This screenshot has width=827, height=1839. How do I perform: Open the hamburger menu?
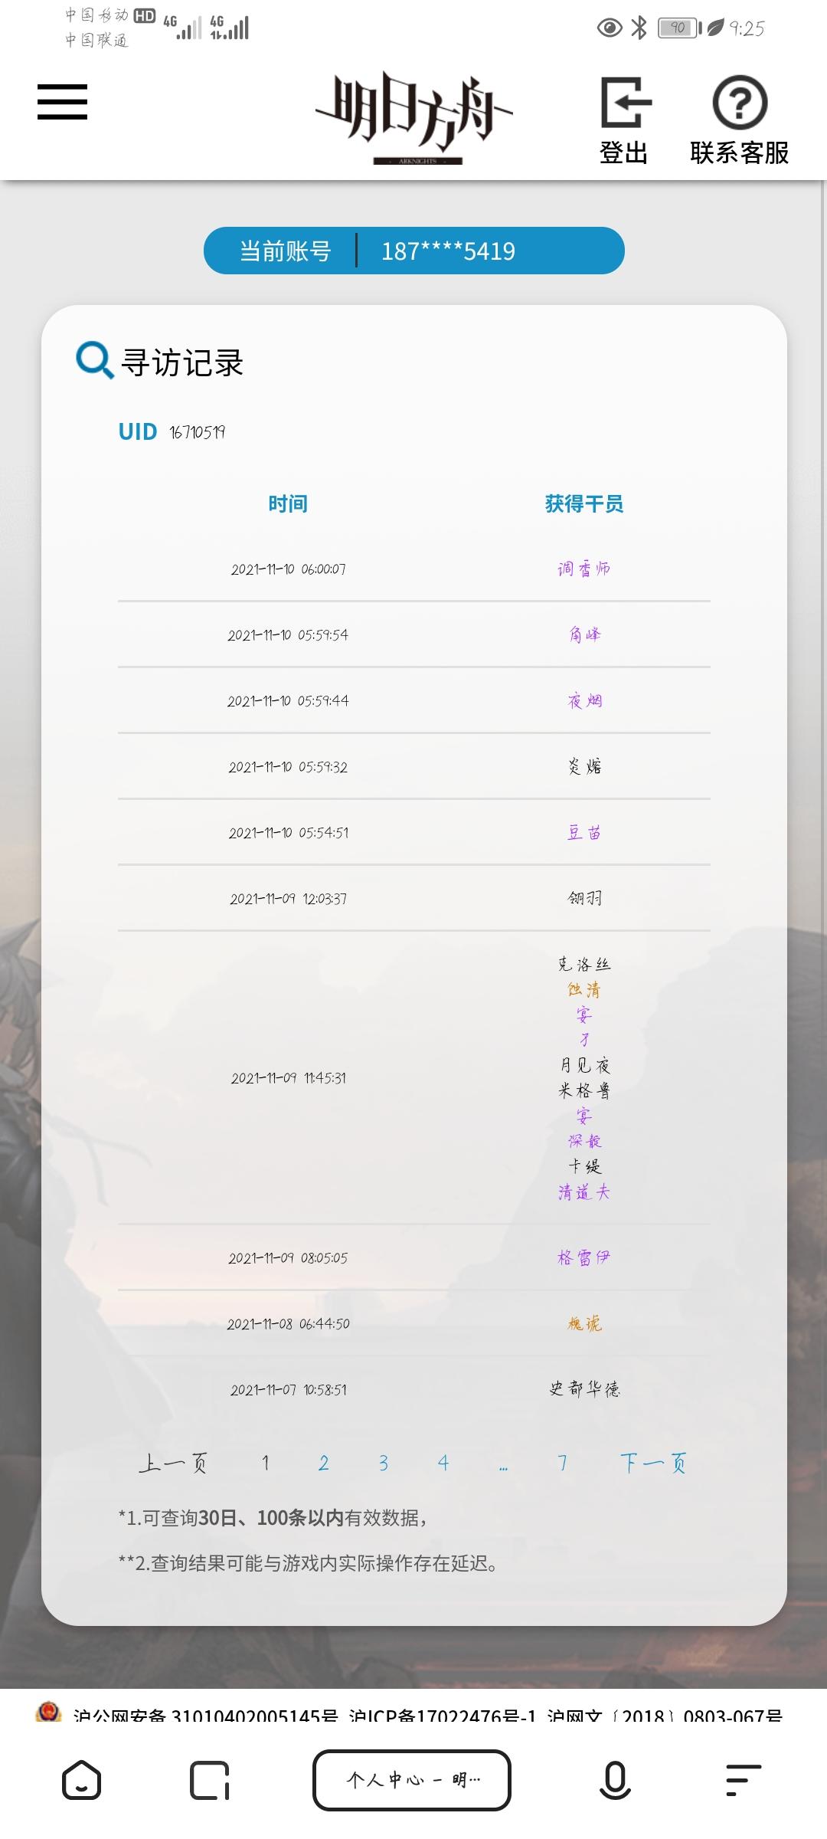(62, 102)
